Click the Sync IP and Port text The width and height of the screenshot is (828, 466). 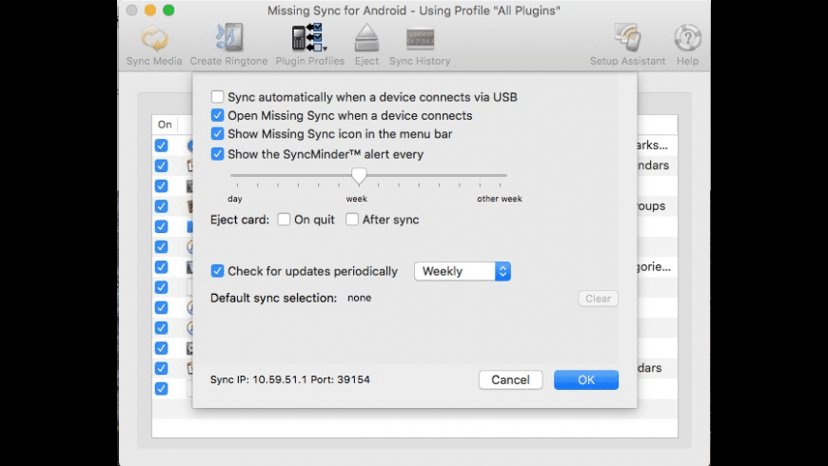click(290, 379)
